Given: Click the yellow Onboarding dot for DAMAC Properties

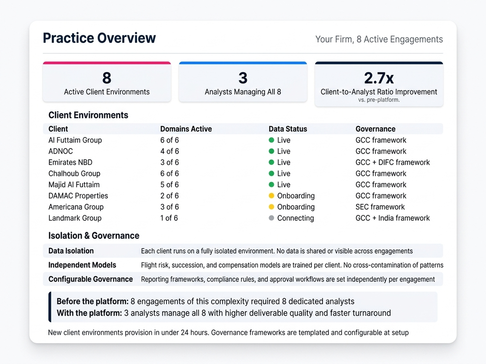Looking at the screenshot, I should point(271,196).
